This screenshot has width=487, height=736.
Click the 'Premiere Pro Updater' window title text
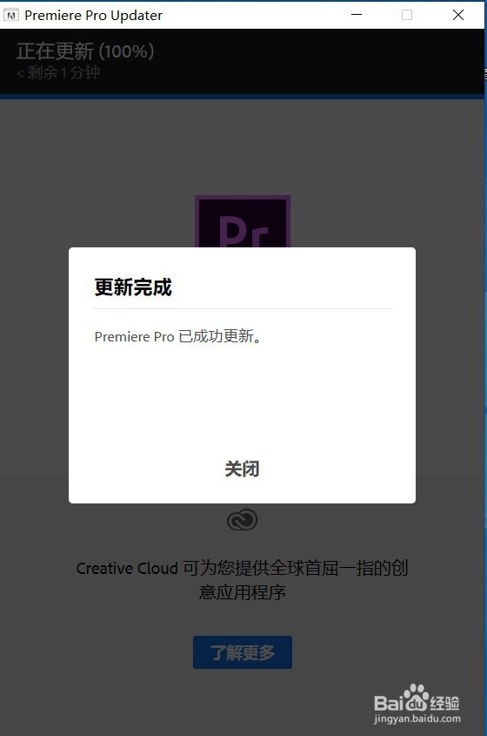93,15
